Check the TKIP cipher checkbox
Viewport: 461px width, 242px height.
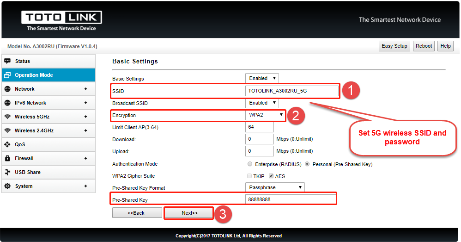pos(249,176)
